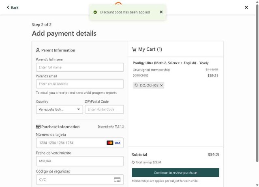Click the Total savings tag icon

pyautogui.click(x=133, y=162)
